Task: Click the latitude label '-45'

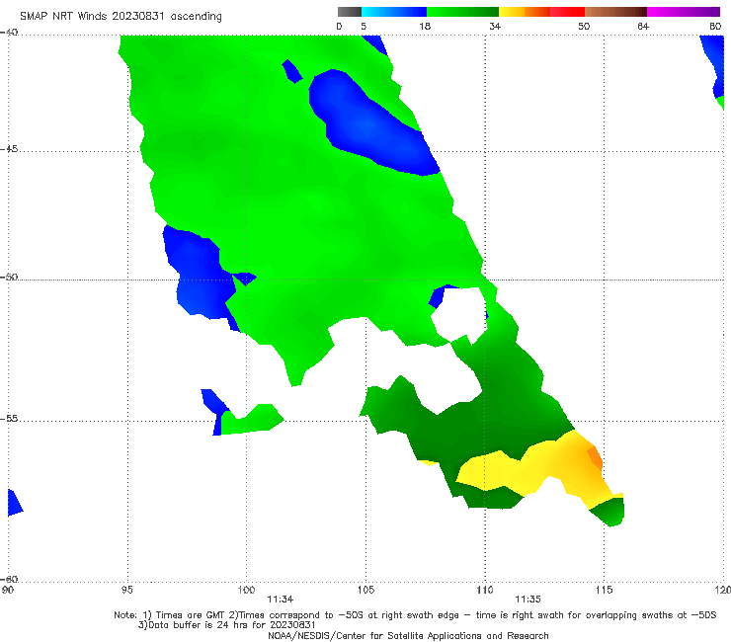Action: point(9,149)
